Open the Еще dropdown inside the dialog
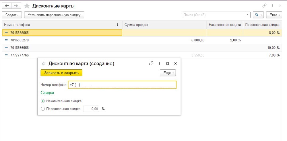The image size is (287, 141). [x=168, y=73]
